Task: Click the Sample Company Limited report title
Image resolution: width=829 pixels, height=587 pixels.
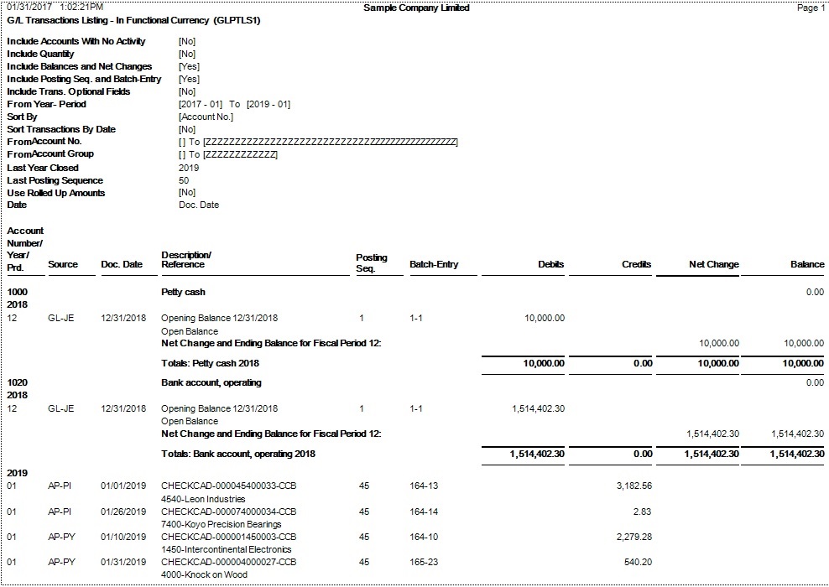Action: pyautogui.click(x=416, y=8)
